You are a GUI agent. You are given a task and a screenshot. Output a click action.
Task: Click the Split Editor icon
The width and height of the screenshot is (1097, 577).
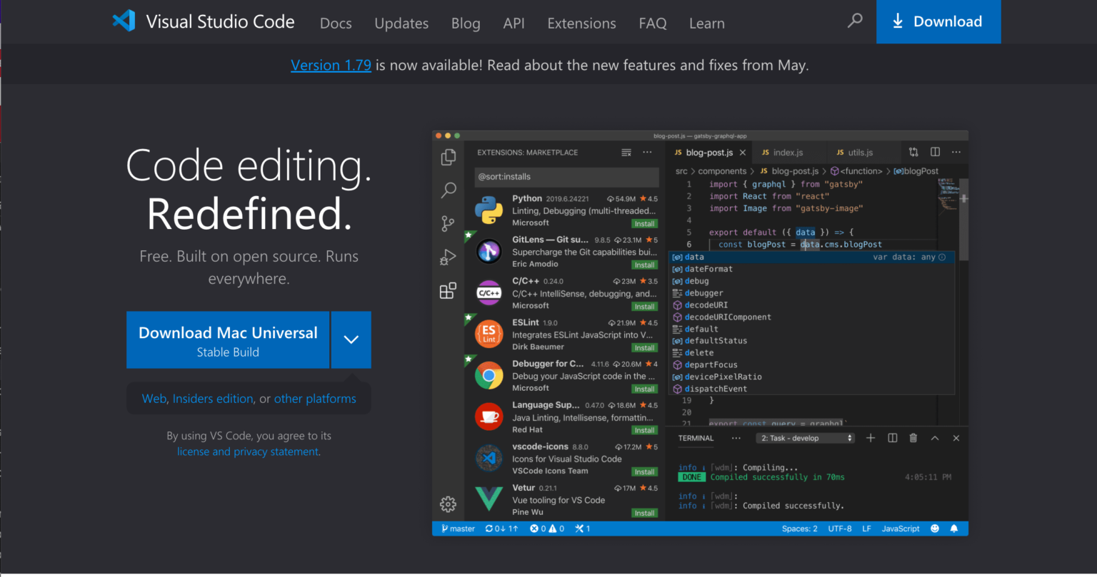pos(936,152)
